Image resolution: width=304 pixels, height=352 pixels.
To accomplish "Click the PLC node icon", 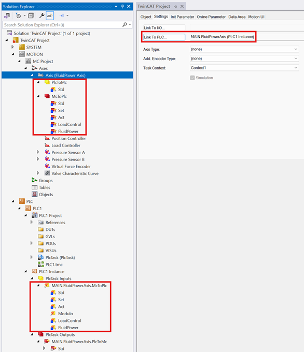I will point(22,201).
